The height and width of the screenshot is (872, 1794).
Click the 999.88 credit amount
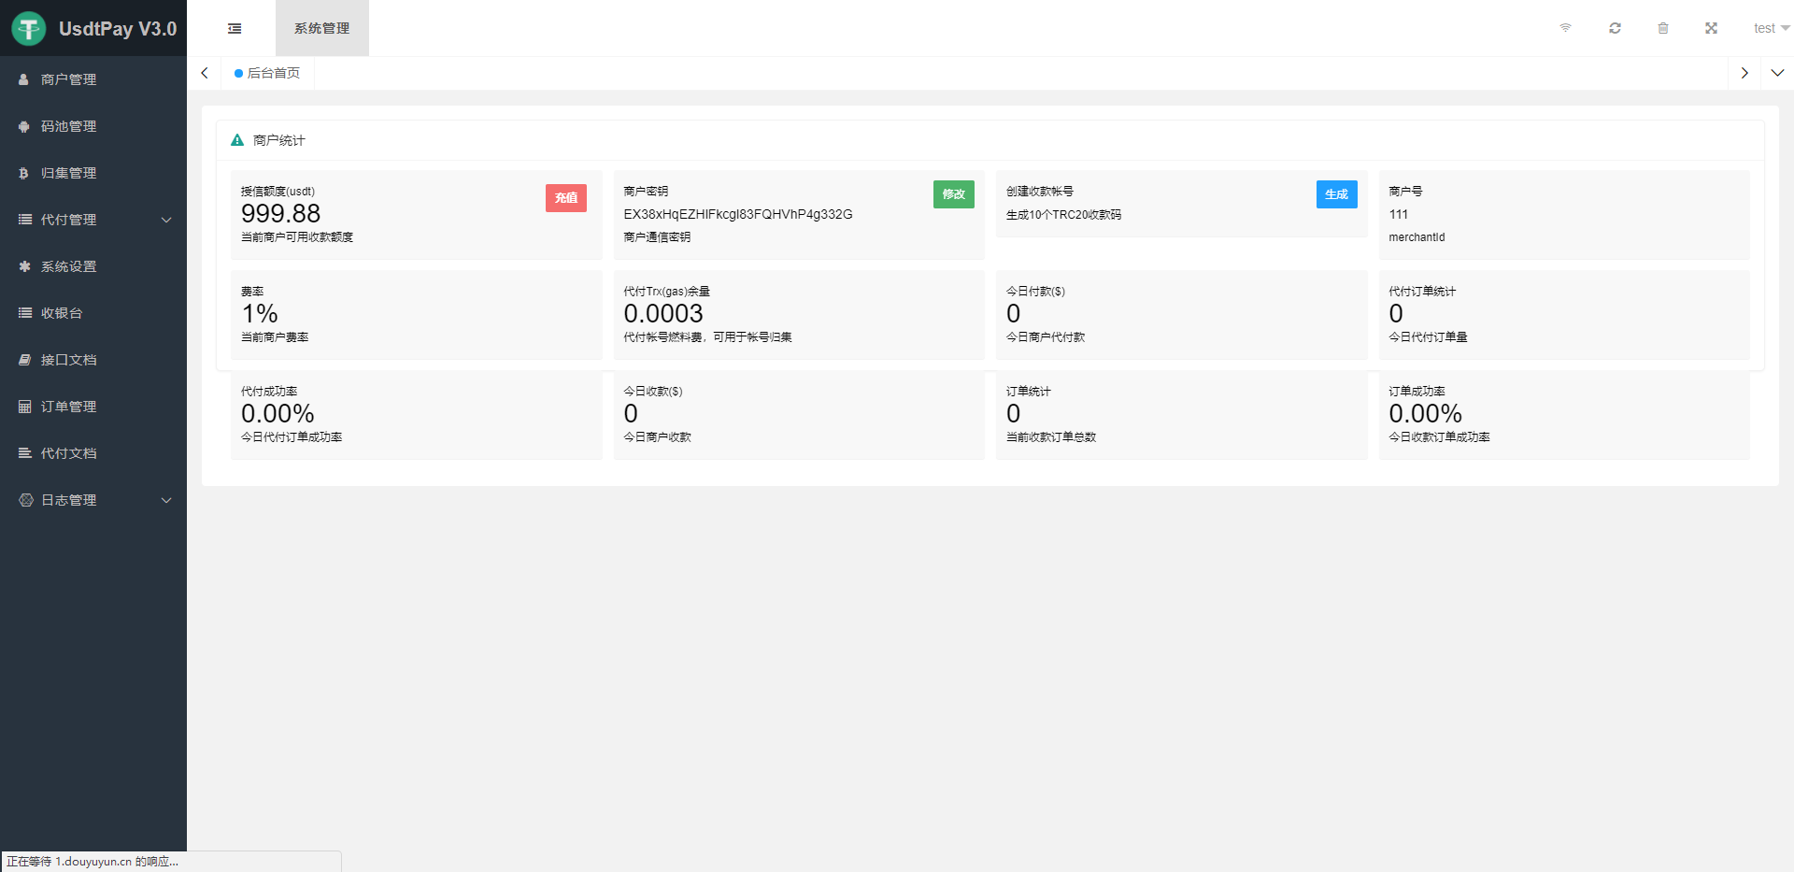281,214
